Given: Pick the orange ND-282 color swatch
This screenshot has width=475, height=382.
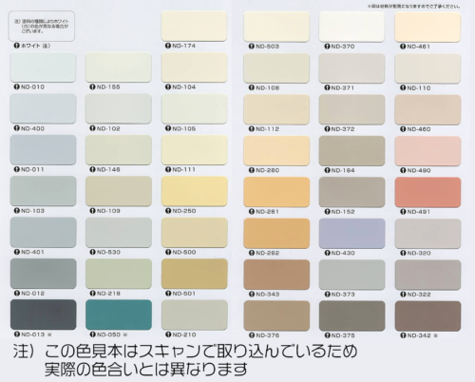Looking at the screenshot, I should coord(276,234).
